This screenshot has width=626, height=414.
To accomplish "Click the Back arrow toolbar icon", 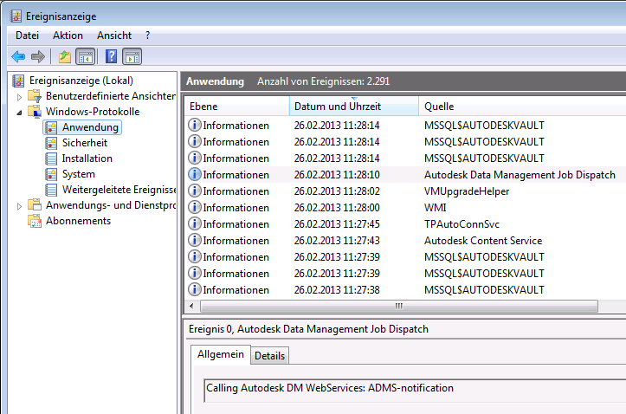I will point(18,56).
